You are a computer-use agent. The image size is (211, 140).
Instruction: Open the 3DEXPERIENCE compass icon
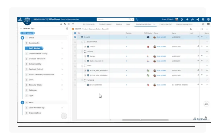click(x=27, y=21)
